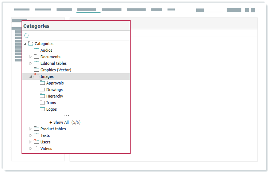This screenshot has width=270, height=174.
Task: Collapse the root Categories node
Action: click(25, 44)
